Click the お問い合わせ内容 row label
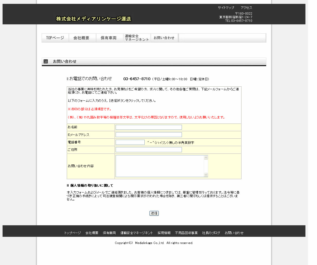Screen dimensions: 317x265 (x=81, y=166)
